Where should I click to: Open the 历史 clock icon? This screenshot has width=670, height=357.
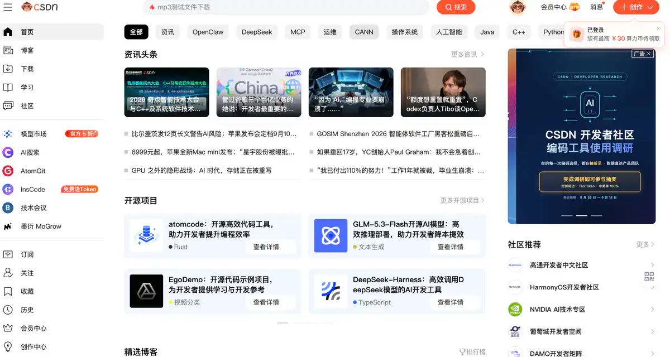[8, 310]
